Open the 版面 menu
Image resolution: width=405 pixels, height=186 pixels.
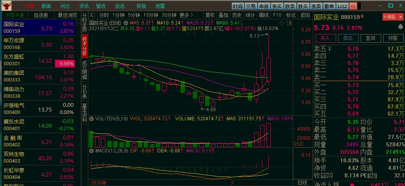(46, 6)
